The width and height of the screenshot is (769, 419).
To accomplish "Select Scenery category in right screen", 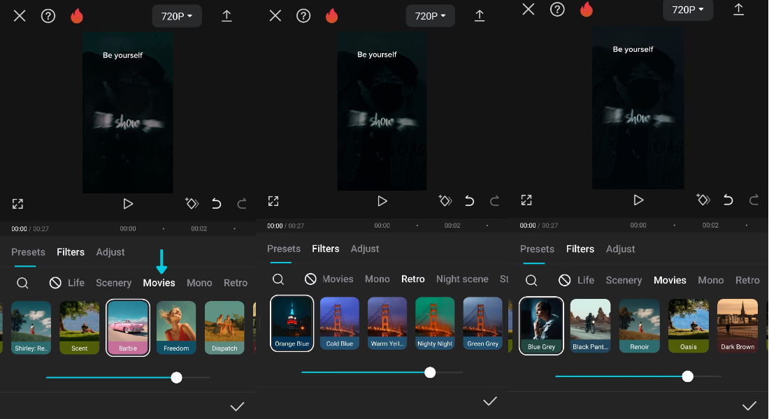I will (624, 280).
